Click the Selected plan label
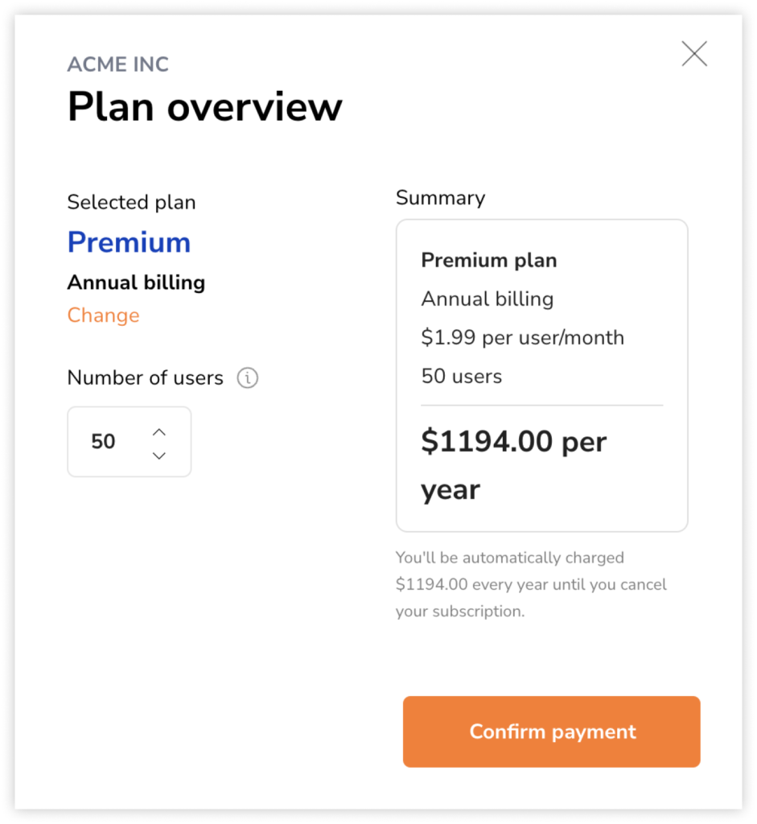Viewport: 757px width, 824px height. click(131, 202)
